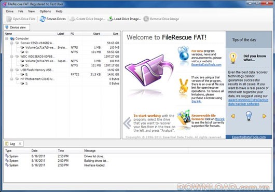Viewport: 275px width, 192px height.
Task: Click the blue light bulb between tip arrows
Action: (249, 116)
